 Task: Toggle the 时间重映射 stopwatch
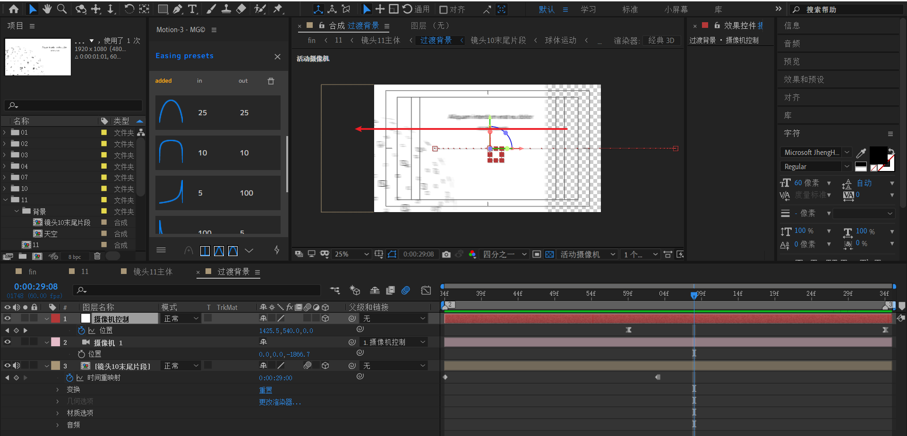coord(70,377)
